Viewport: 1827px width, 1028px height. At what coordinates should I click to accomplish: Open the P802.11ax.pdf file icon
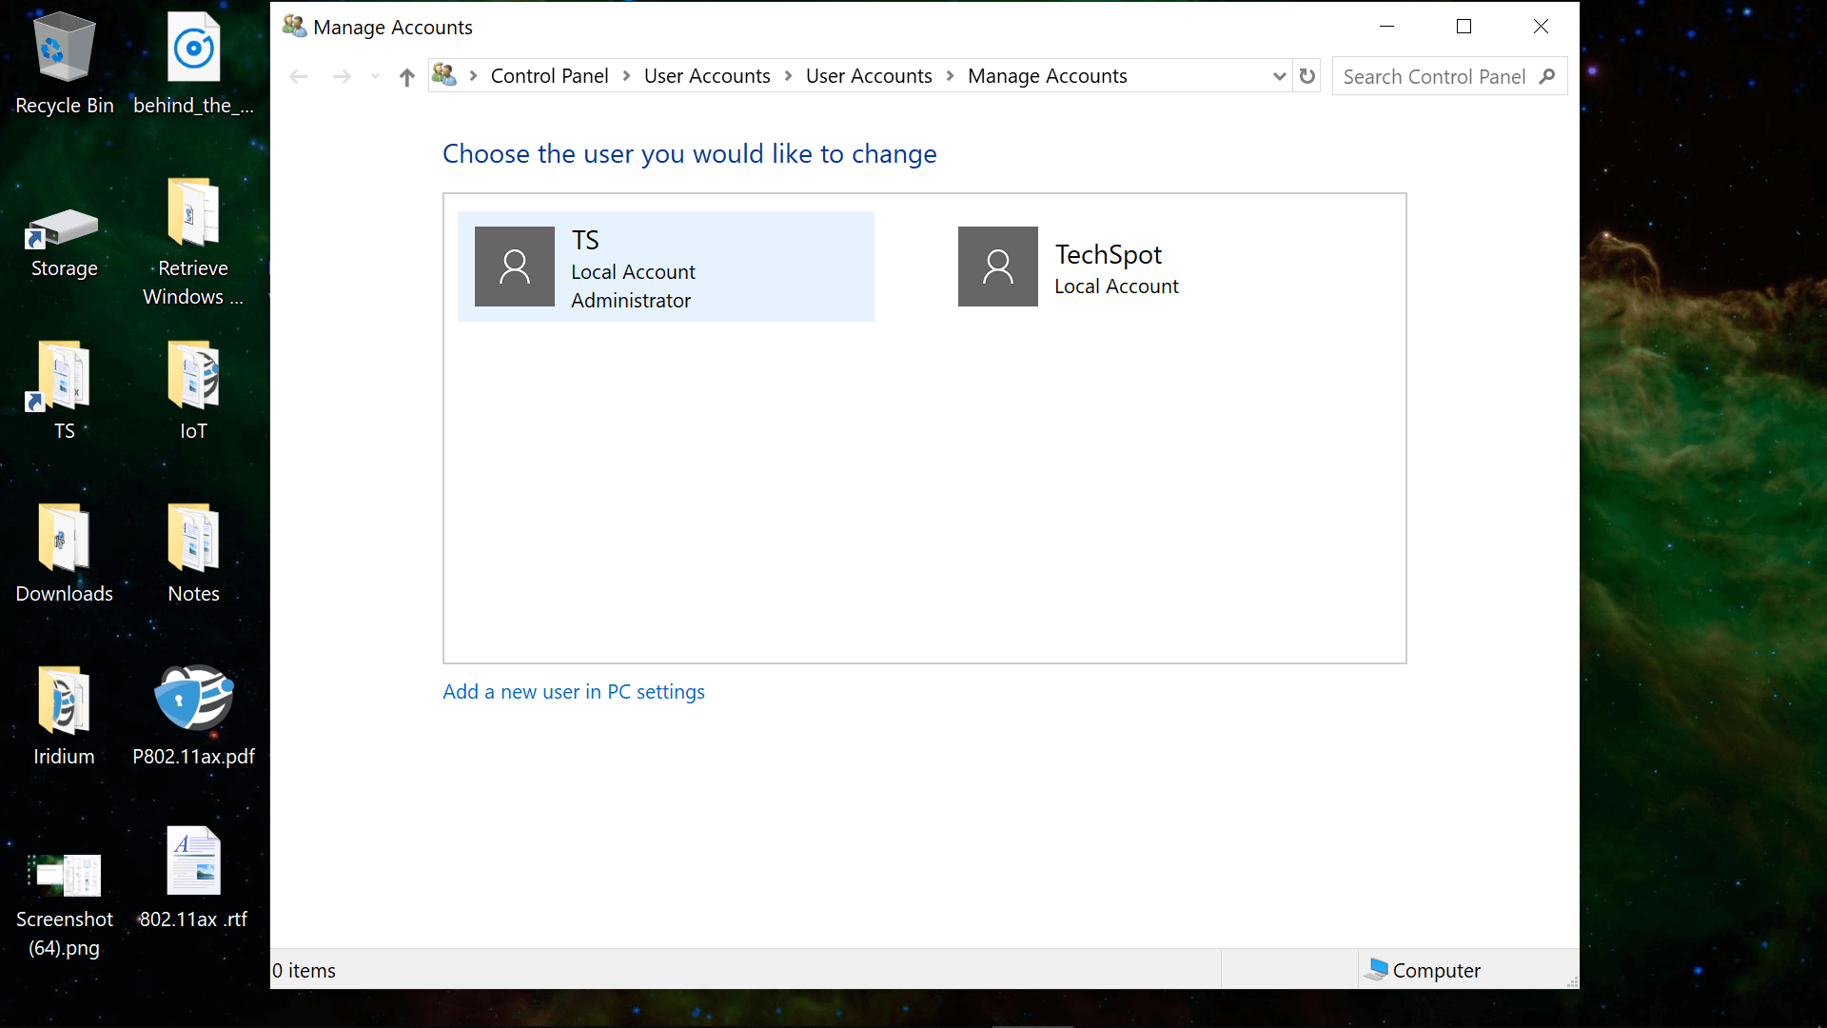point(194,698)
